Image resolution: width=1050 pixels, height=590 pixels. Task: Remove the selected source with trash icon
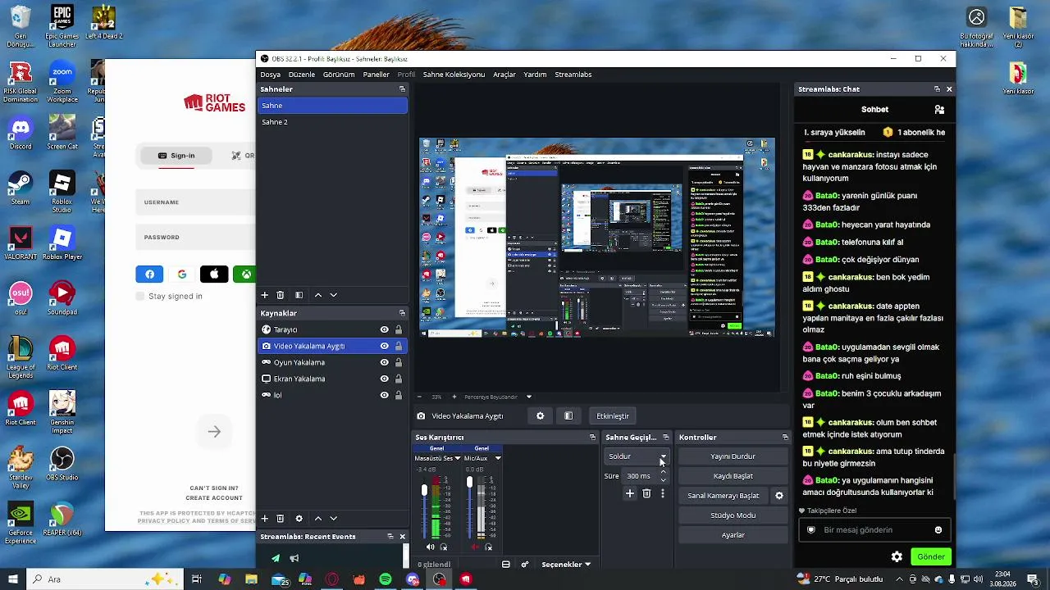click(x=281, y=519)
